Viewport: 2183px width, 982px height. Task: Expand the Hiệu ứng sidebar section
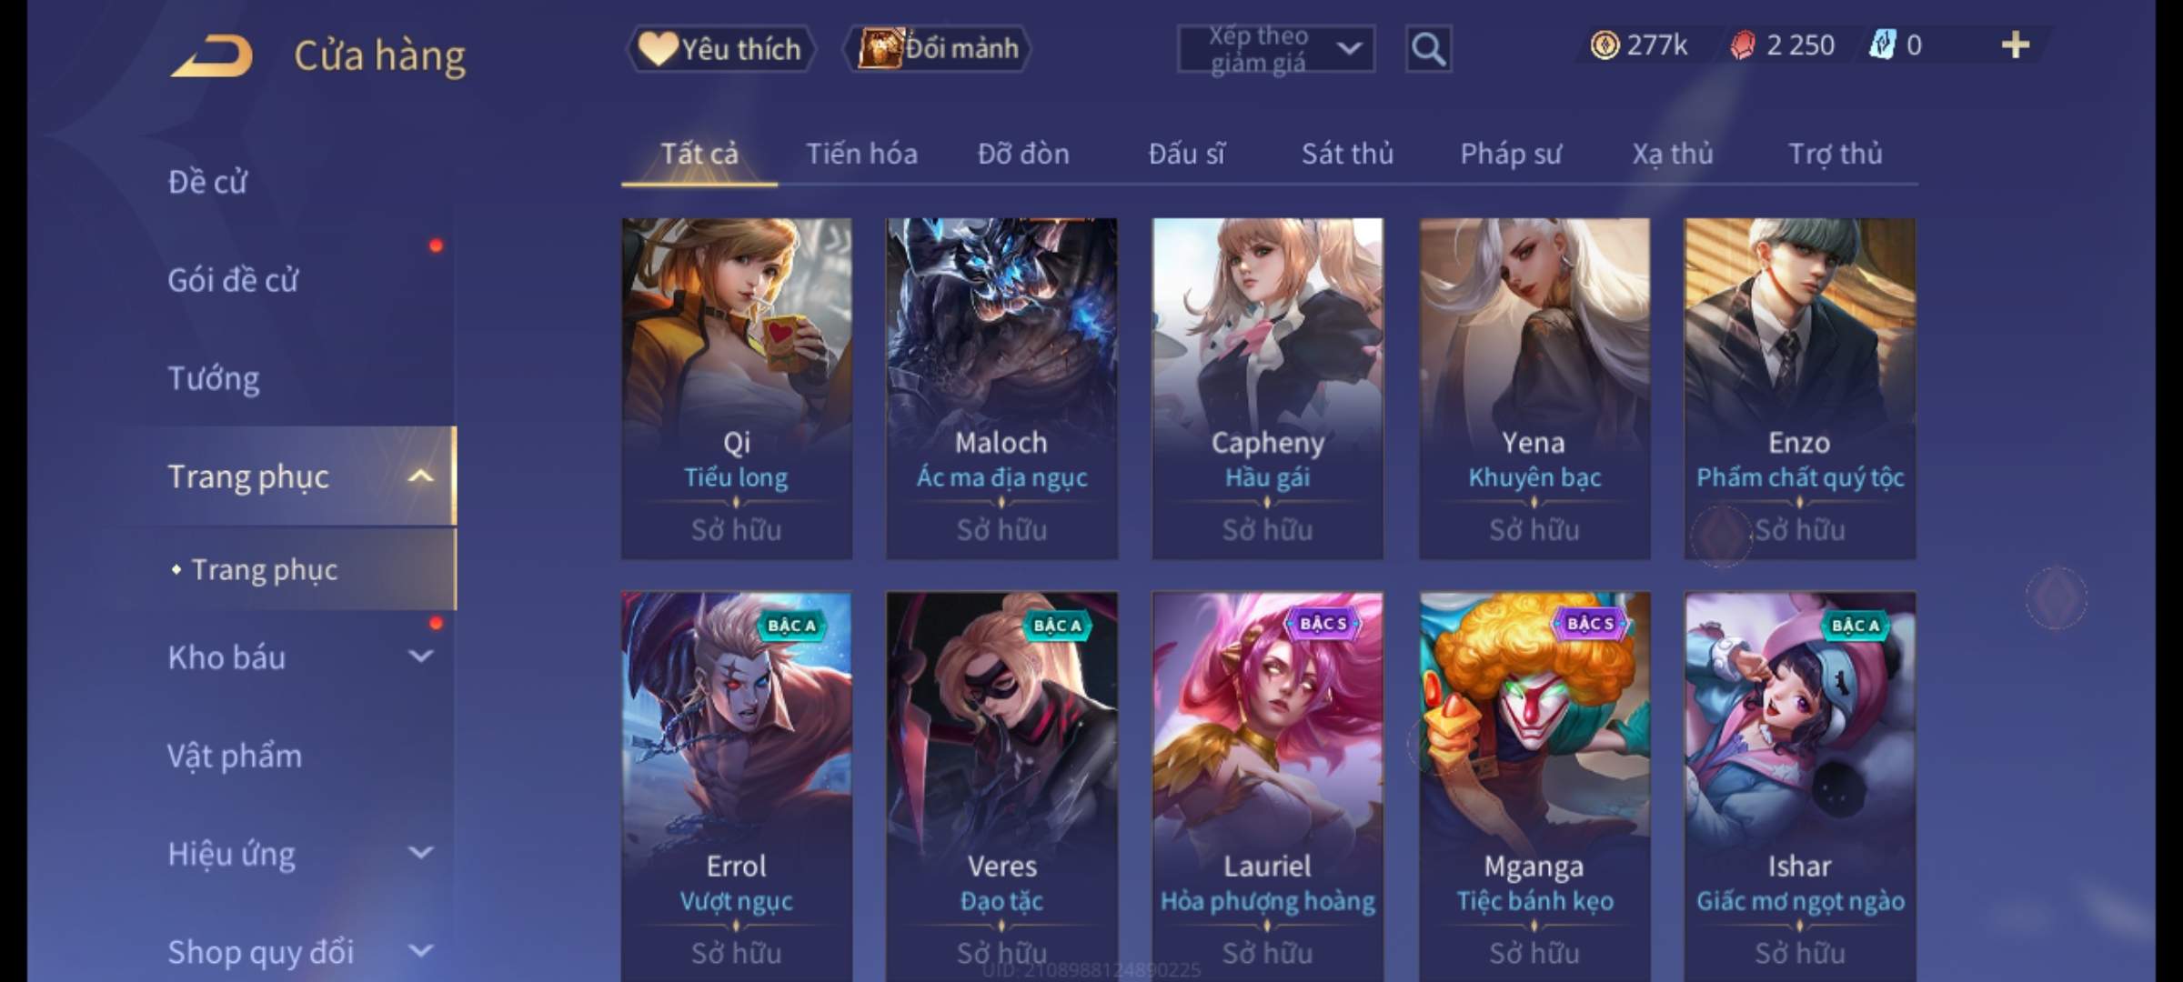pyautogui.click(x=420, y=853)
